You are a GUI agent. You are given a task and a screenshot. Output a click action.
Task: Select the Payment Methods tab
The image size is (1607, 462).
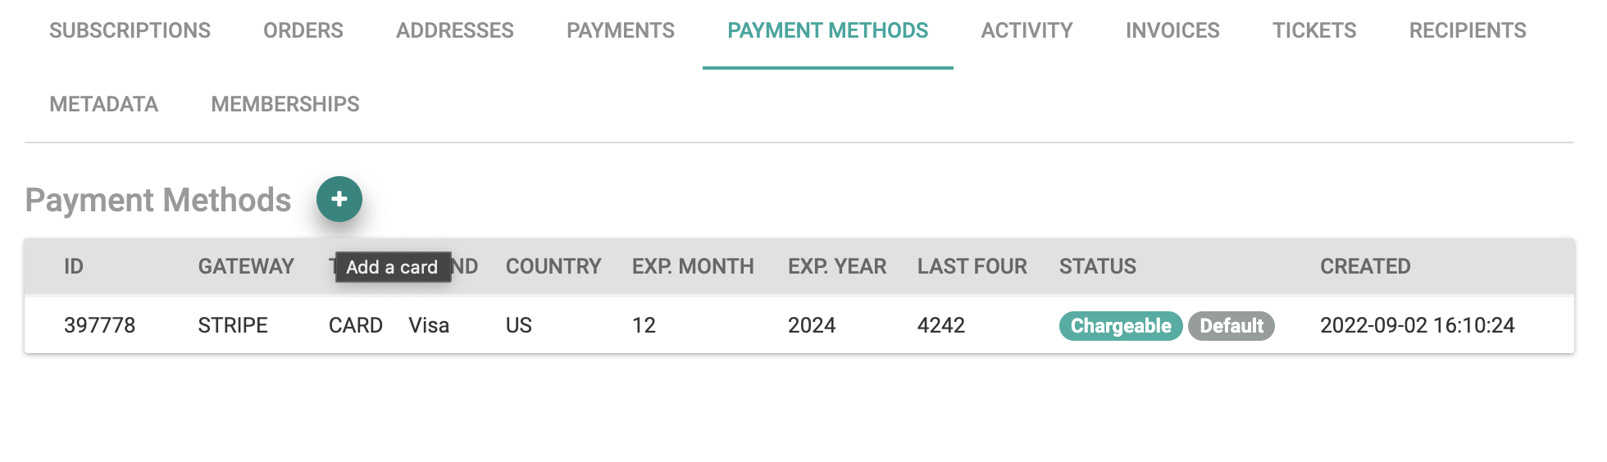(x=827, y=31)
